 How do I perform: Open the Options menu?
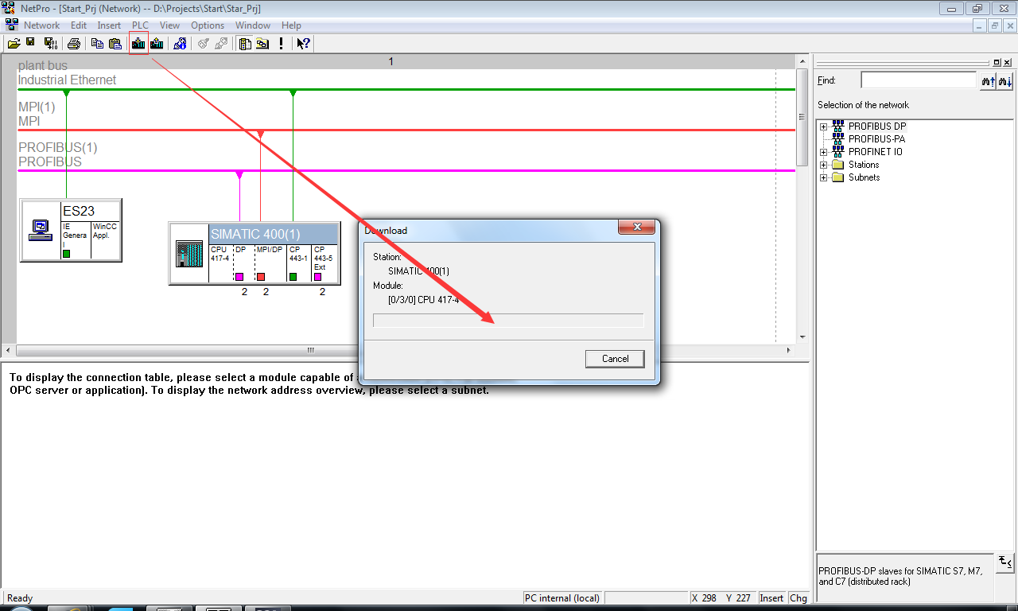coord(208,25)
